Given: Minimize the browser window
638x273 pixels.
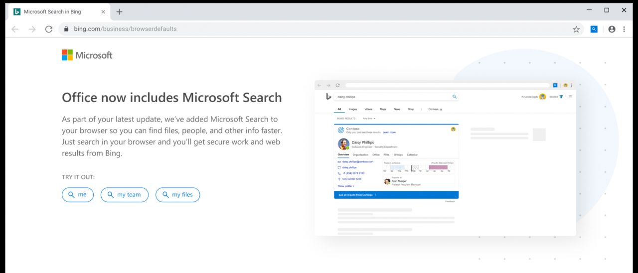Looking at the screenshot, I should [590, 10].
